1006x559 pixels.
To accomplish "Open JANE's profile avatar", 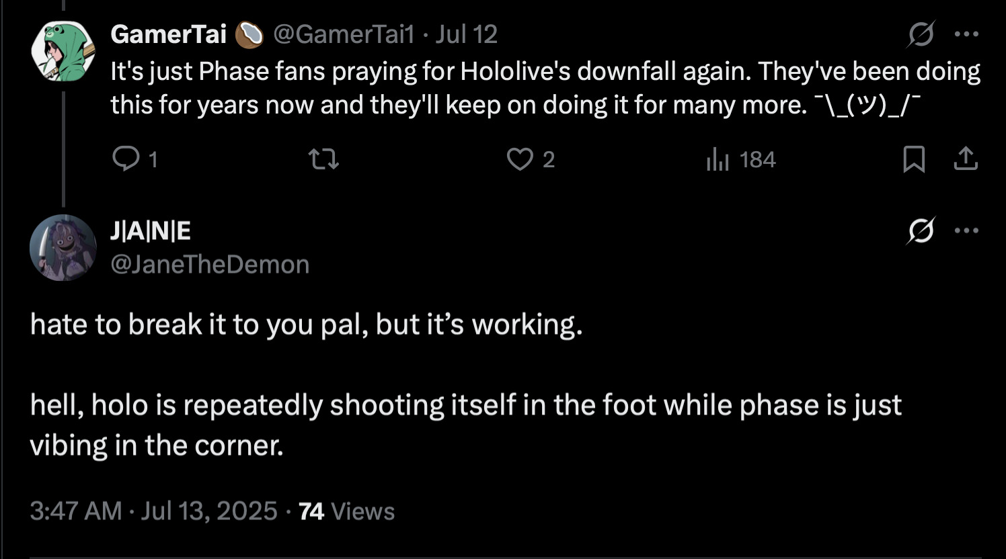I will point(63,247).
